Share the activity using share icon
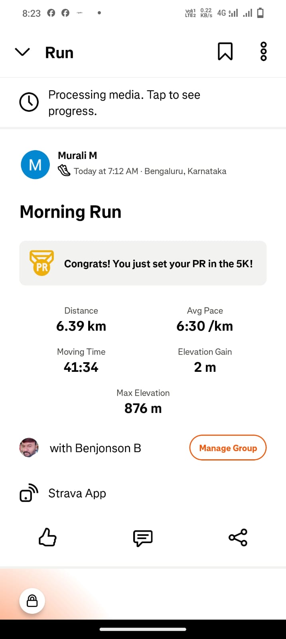The width and height of the screenshot is (286, 639). [x=238, y=538]
